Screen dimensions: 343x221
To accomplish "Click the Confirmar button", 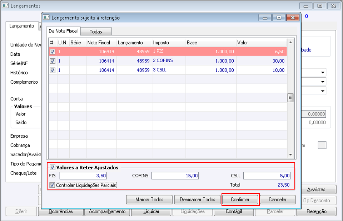I will click(x=240, y=200).
